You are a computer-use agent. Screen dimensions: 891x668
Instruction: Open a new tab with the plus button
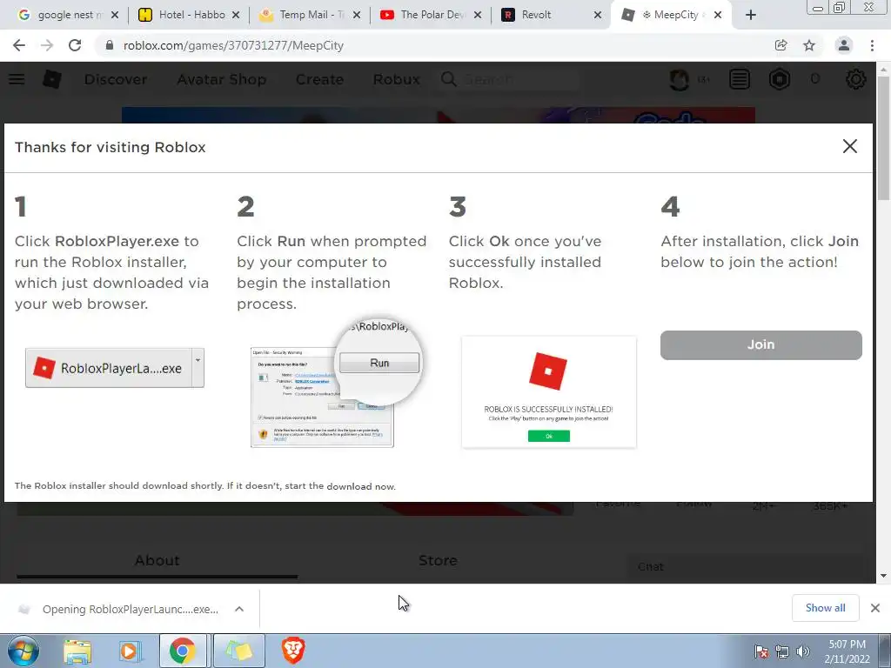[751, 15]
